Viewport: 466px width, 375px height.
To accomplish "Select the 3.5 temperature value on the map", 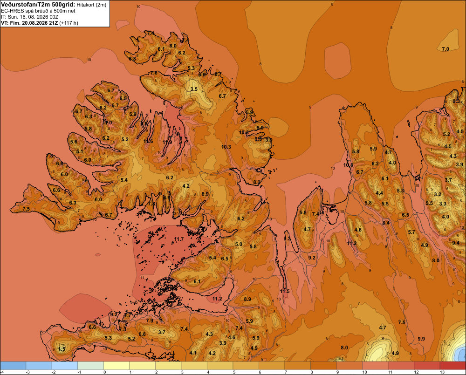I will coord(194,89).
